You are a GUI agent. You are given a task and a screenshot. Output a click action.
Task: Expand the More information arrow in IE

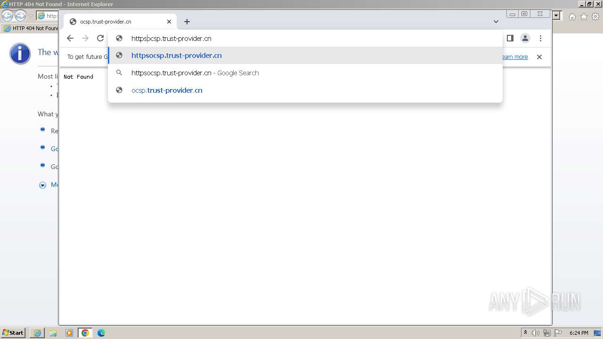tap(42, 185)
